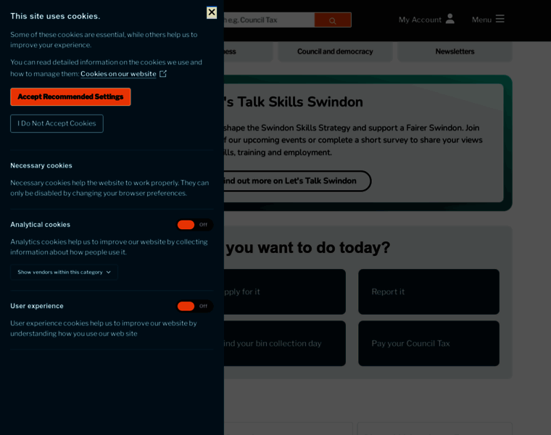Viewport: 551px width, 435px height.
Task: Click Accept Recommended Settings button
Action: 70,96
